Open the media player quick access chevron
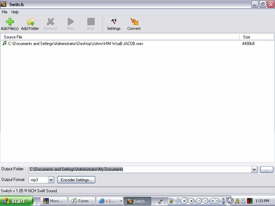Viewport: 275px width, 206px height. (178, 199)
